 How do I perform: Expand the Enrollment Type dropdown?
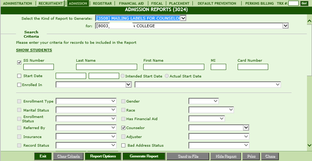86,101
